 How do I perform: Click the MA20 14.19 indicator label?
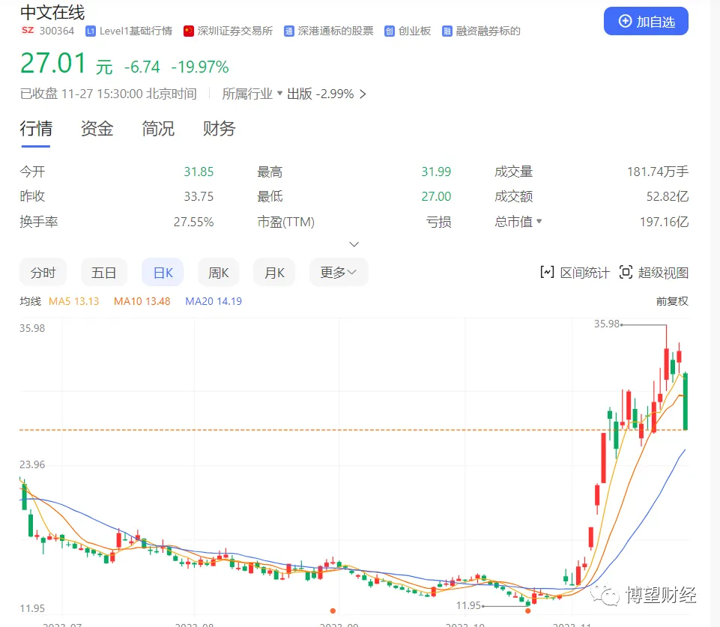[214, 301]
